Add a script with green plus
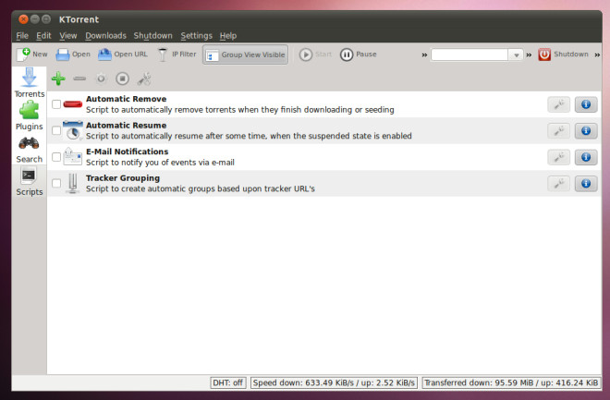Image resolution: width=610 pixels, height=400 pixels. 58,79
